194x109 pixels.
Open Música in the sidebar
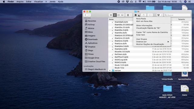91,28
